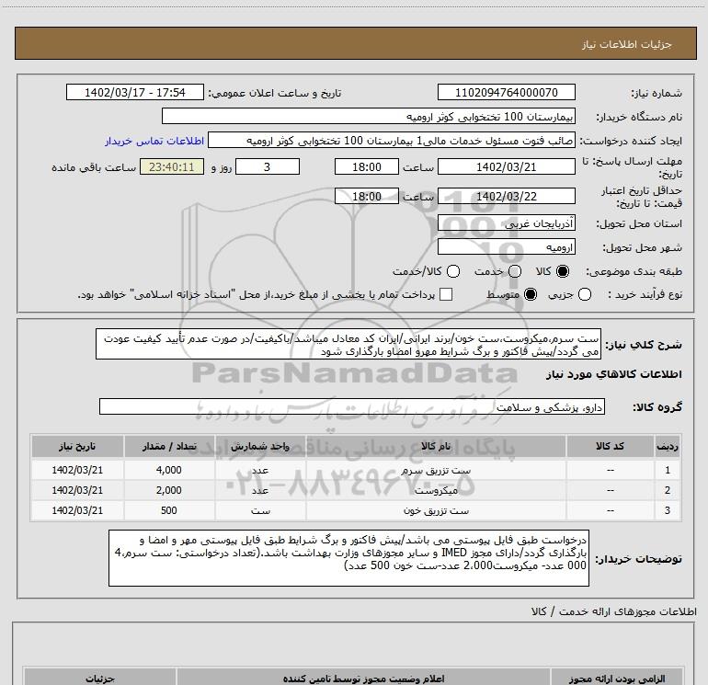The image size is (708, 685).
Task: Click the announcement date field 1402/03/17 - 17:54
Action: [x=135, y=92]
